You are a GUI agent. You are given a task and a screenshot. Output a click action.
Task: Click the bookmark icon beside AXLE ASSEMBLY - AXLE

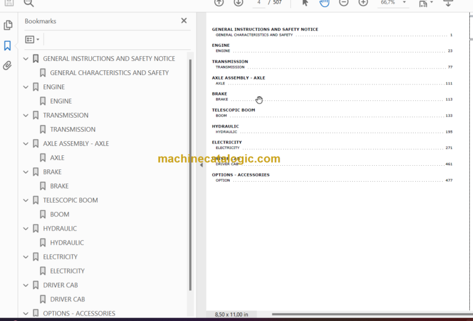point(36,144)
